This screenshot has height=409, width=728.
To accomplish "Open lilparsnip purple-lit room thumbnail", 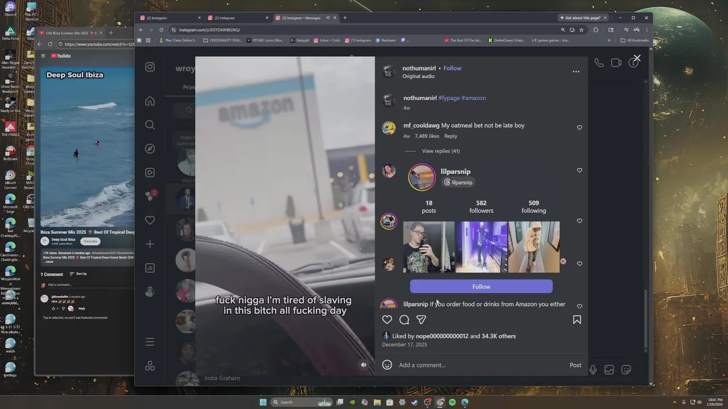I will (x=481, y=247).
